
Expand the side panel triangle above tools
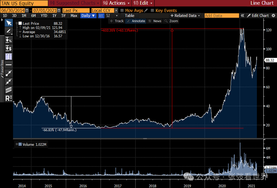pos(2,20)
